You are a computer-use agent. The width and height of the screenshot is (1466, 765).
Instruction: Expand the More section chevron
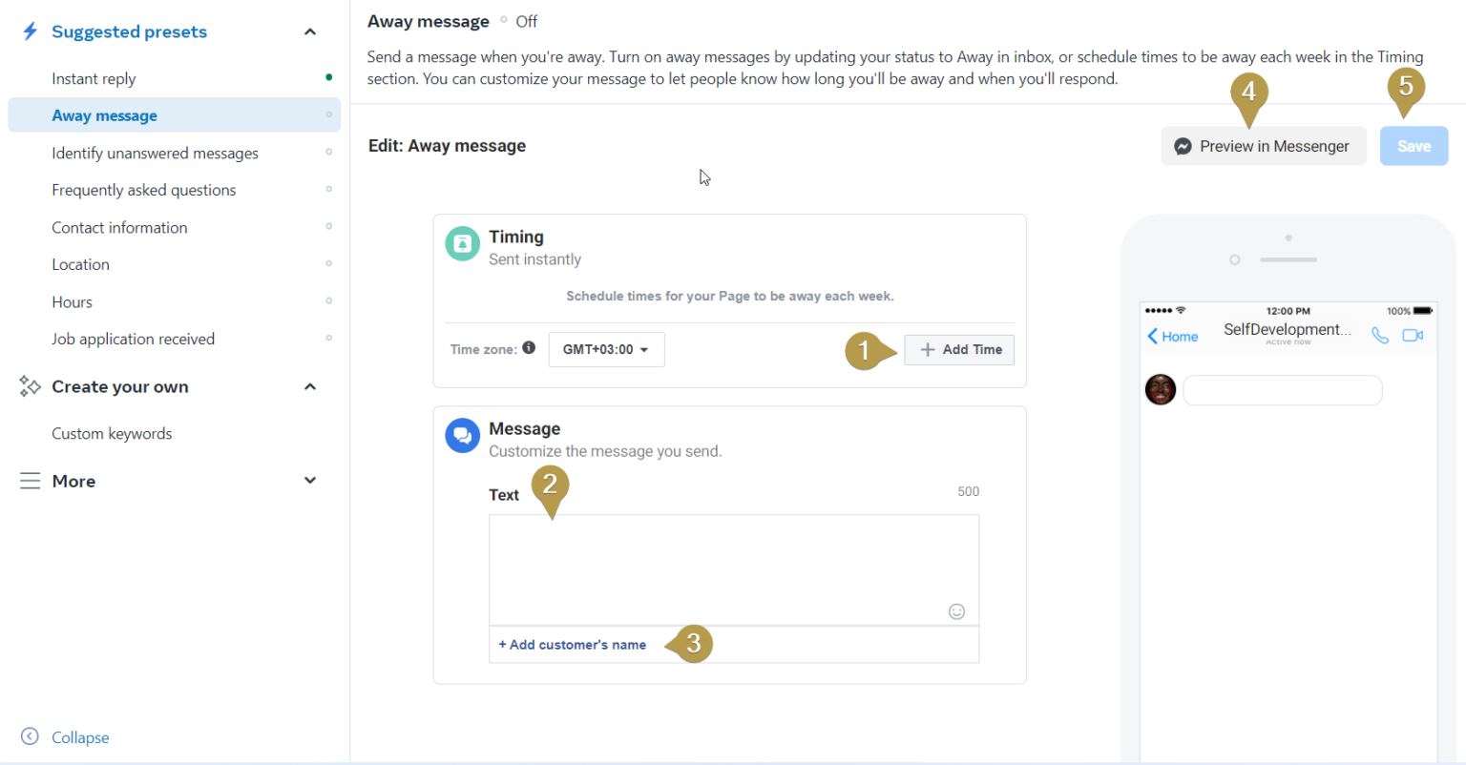(x=310, y=481)
